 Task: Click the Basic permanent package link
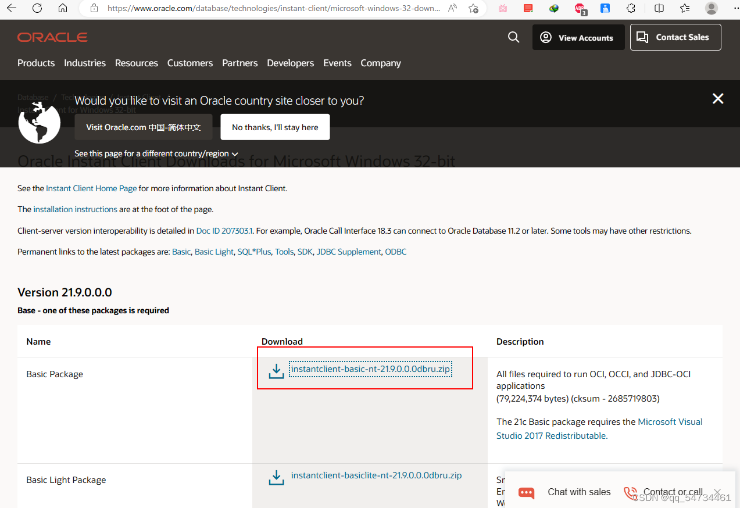pyautogui.click(x=181, y=252)
